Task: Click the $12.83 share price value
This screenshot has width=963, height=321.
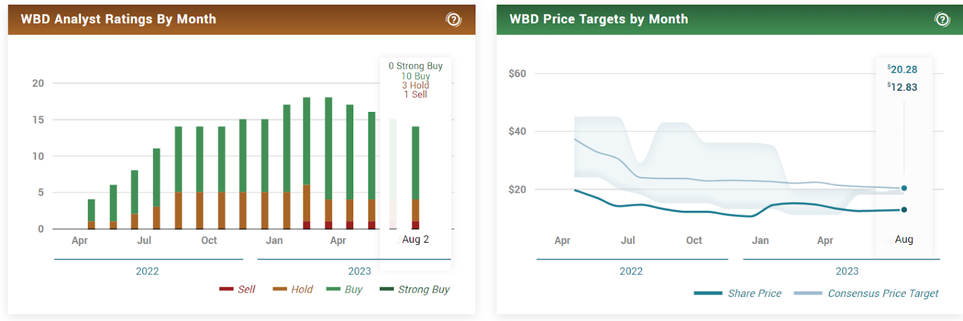Action: click(x=902, y=87)
